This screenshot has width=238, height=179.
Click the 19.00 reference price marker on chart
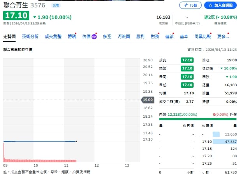pyautogui.click(x=148, y=100)
